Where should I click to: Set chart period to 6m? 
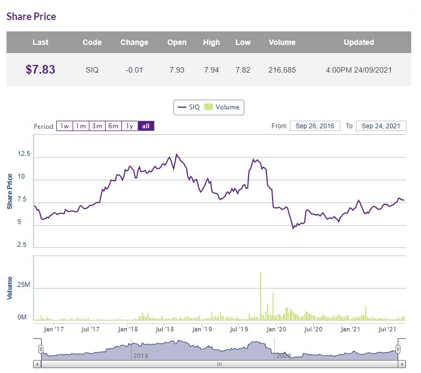tap(113, 126)
